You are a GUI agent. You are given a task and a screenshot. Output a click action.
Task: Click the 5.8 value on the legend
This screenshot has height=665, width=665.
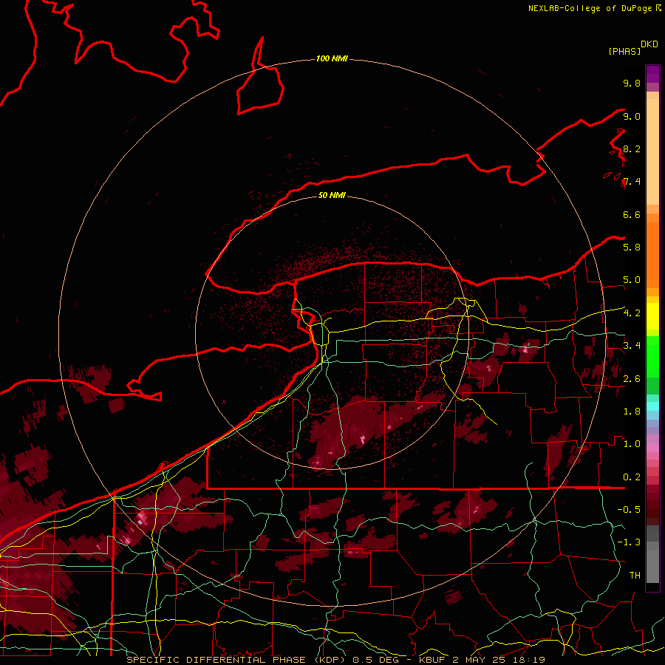pyautogui.click(x=632, y=248)
